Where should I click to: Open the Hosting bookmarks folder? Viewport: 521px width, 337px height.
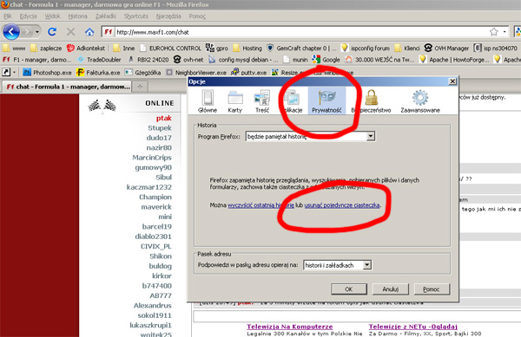coord(247,48)
